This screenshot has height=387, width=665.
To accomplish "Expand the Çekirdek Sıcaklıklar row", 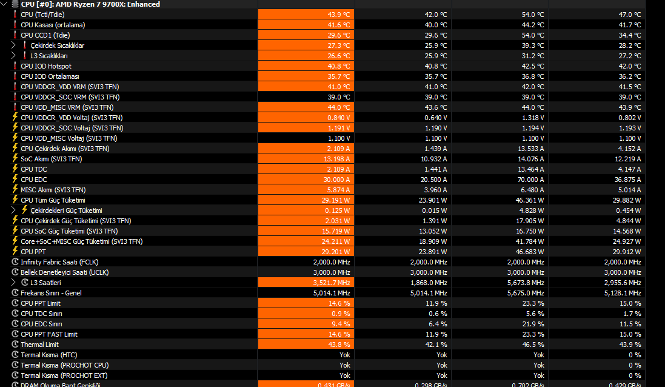I will point(13,45).
